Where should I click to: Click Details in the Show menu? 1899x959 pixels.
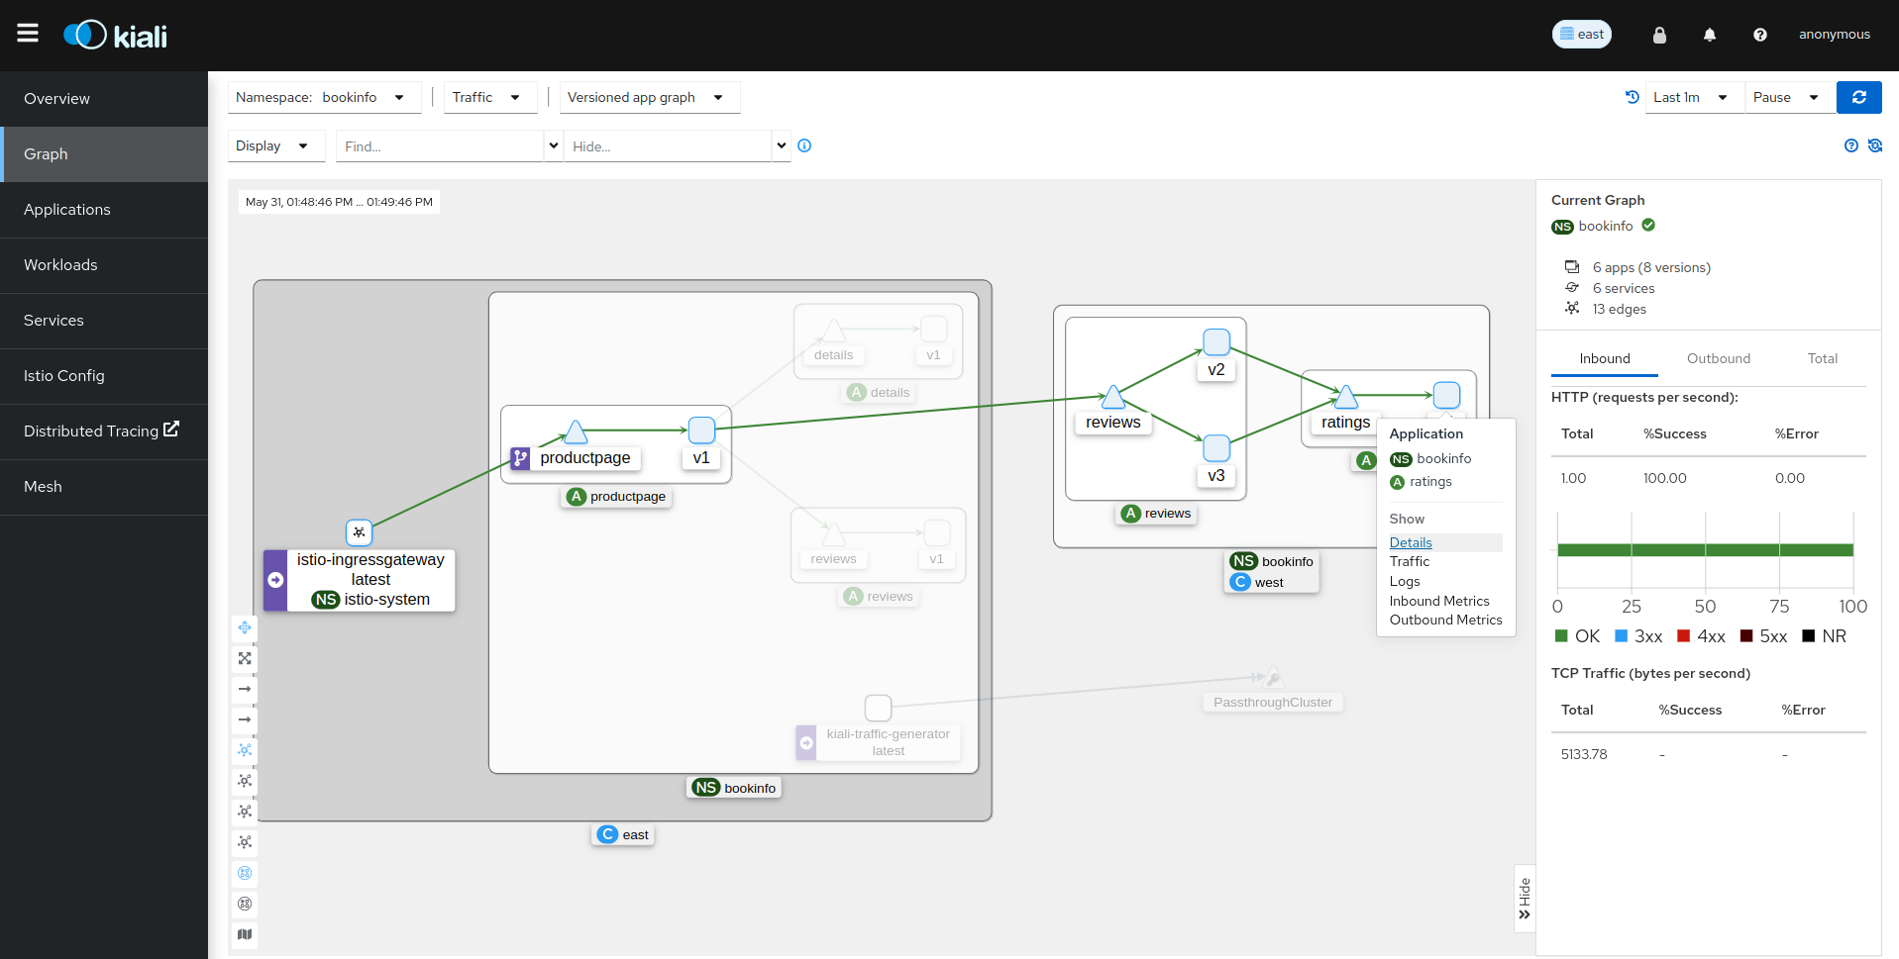(1411, 542)
